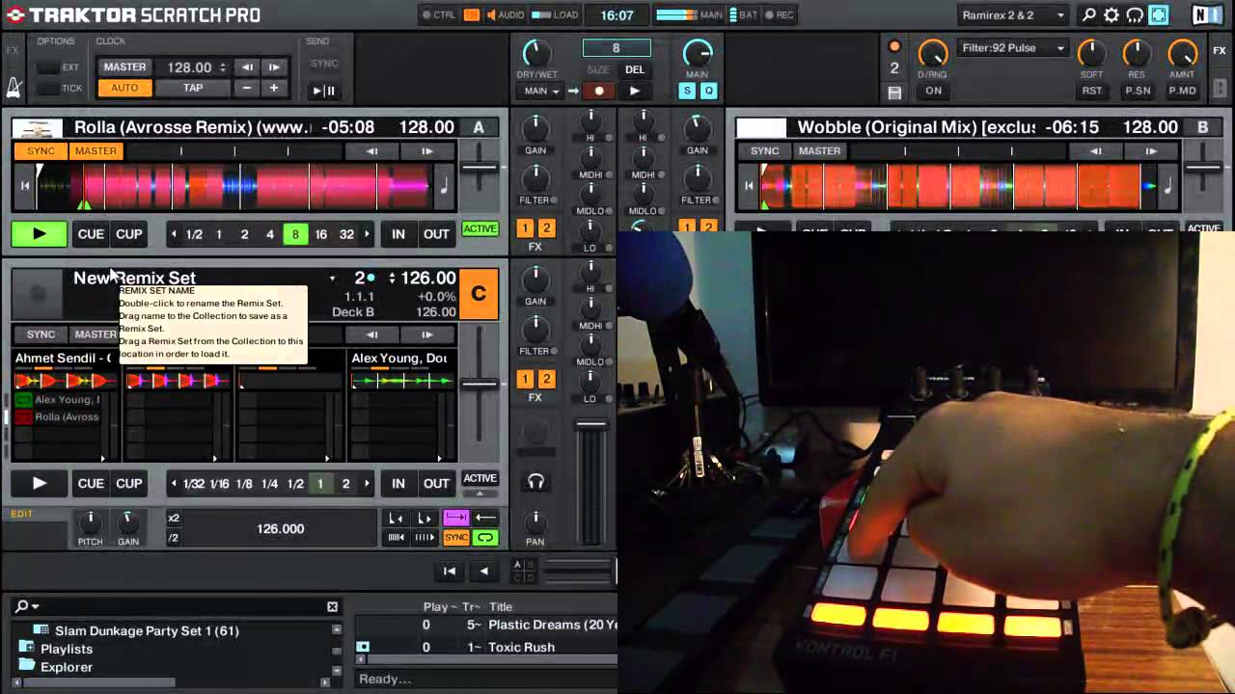The width and height of the screenshot is (1235, 694).
Task: Click CUP on Deck C
Action: tap(128, 484)
